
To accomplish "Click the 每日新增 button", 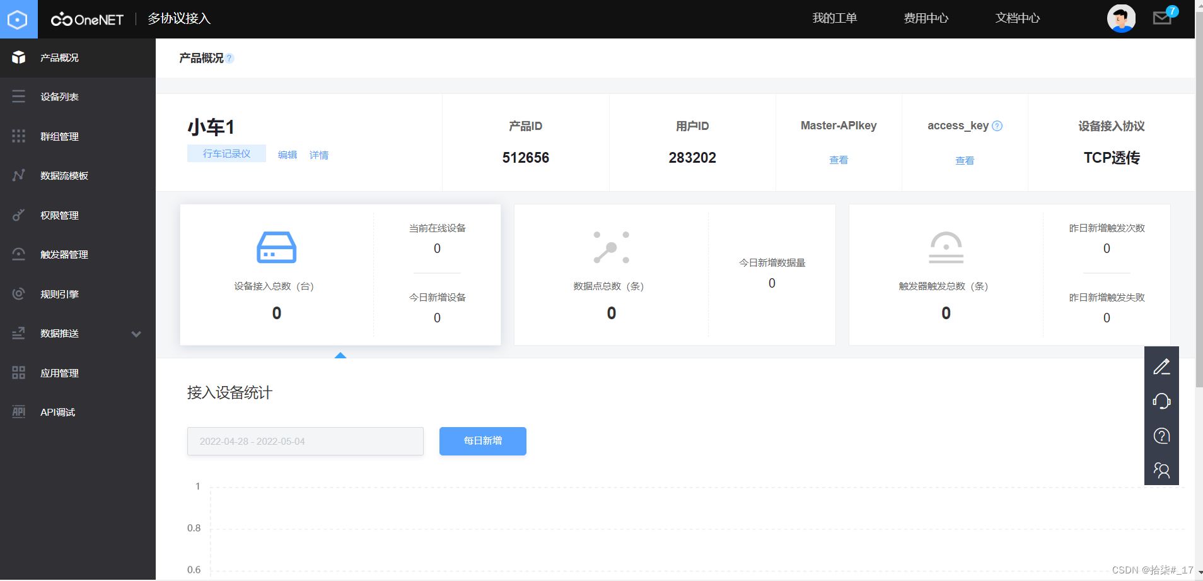I will (482, 441).
